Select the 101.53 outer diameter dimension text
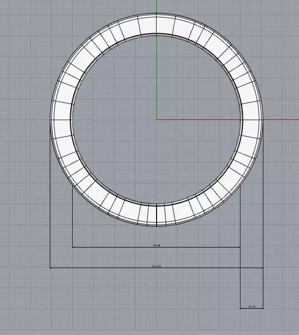This screenshot has height=335, width=299. [x=157, y=267]
